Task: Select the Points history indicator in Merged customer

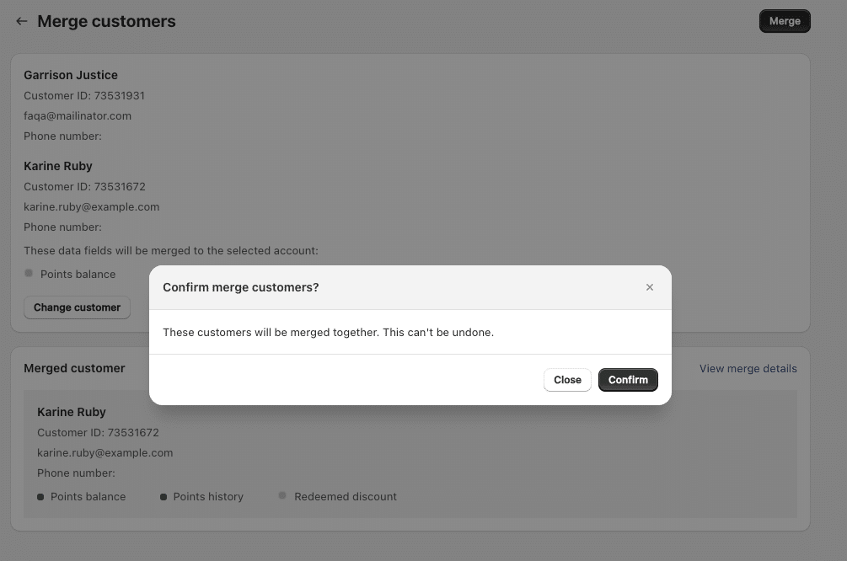Action: pyautogui.click(x=164, y=497)
